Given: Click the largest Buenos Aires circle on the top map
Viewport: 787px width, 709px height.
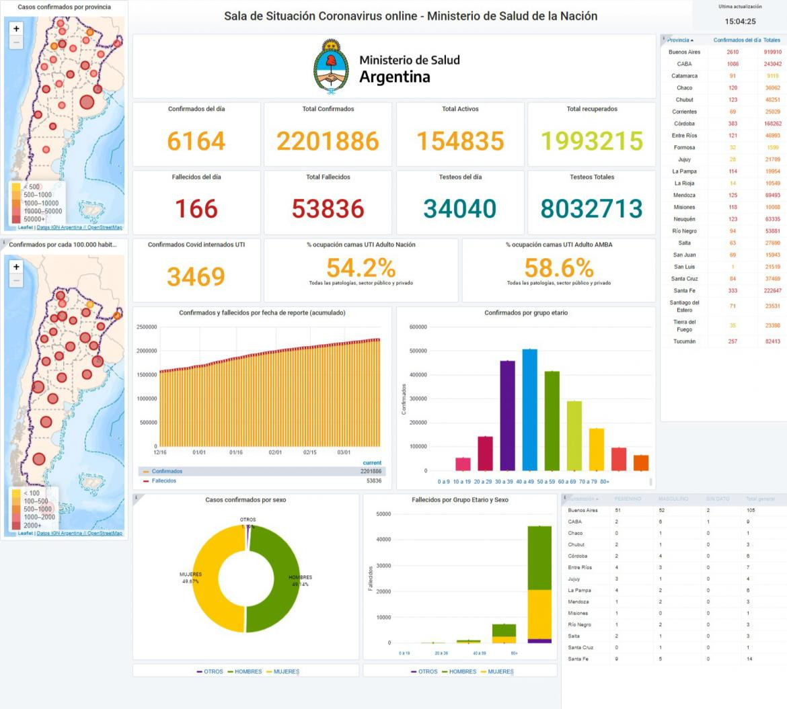Looking at the screenshot, I should click(x=87, y=102).
